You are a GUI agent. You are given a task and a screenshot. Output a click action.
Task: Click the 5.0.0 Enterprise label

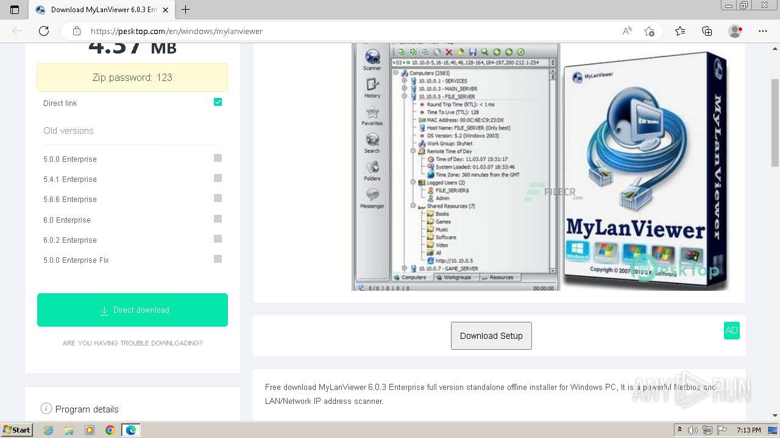[x=70, y=159]
